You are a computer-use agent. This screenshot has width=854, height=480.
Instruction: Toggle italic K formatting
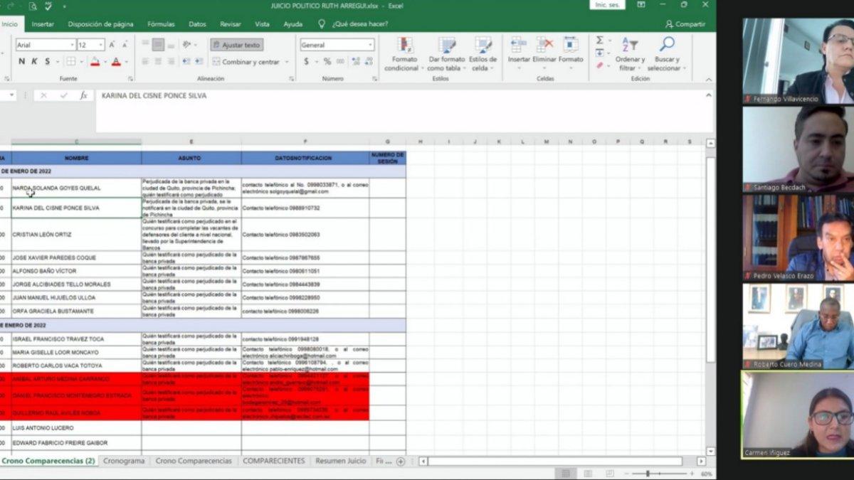pyautogui.click(x=34, y=62)
